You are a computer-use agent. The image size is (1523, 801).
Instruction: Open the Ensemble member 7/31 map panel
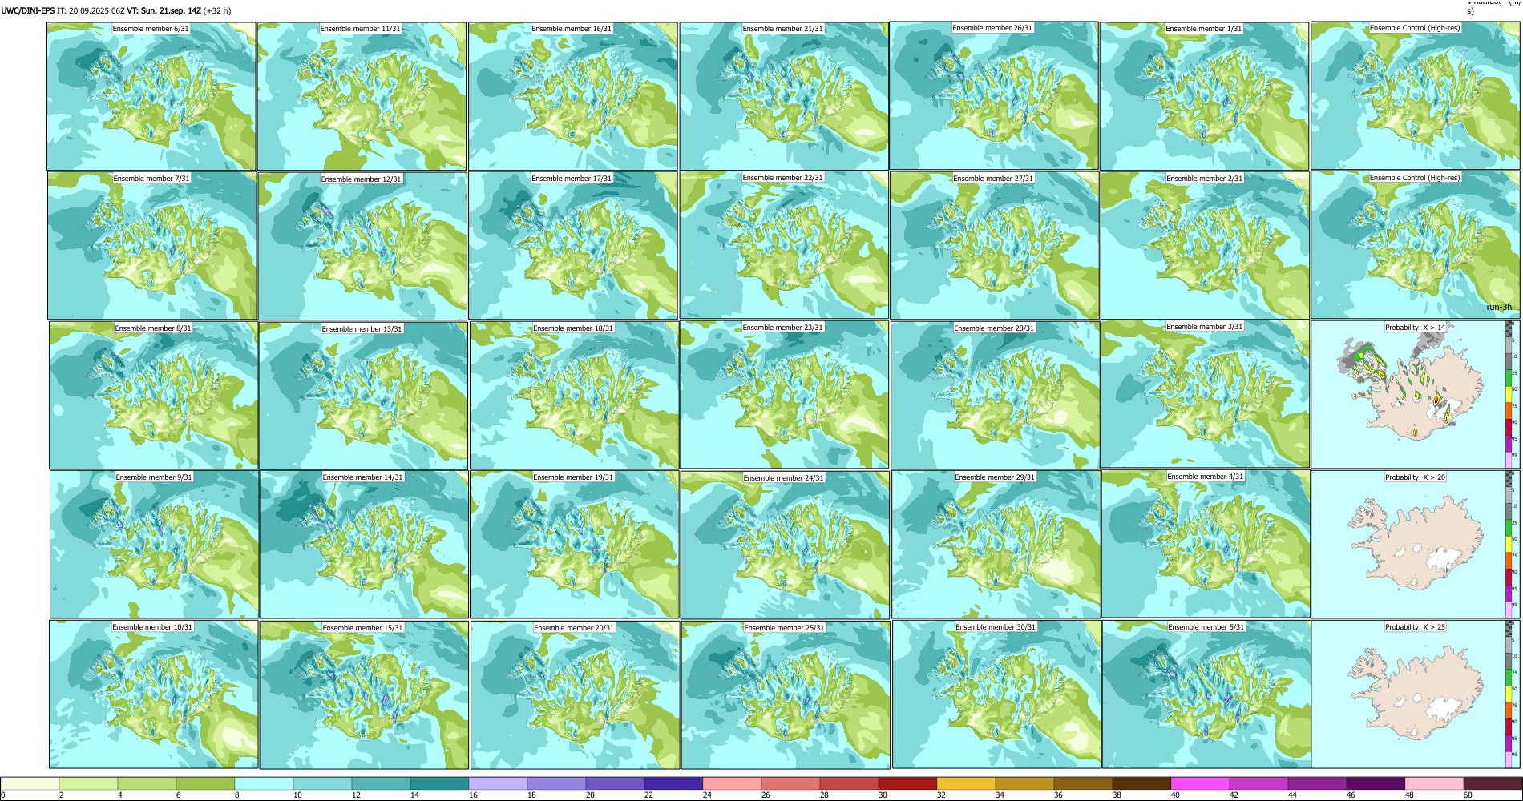pos(151,245)
